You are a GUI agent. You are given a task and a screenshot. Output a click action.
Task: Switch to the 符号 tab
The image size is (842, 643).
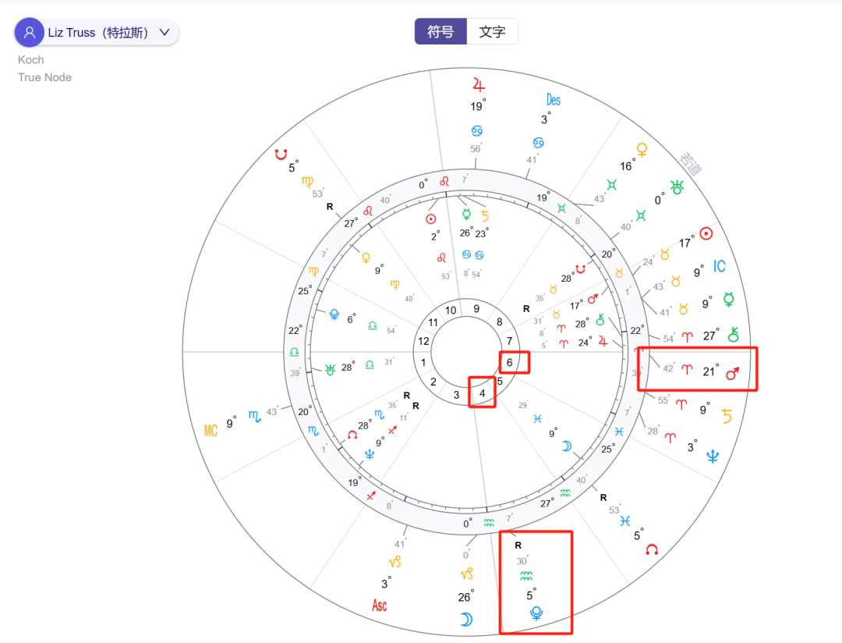click(440, 31)
